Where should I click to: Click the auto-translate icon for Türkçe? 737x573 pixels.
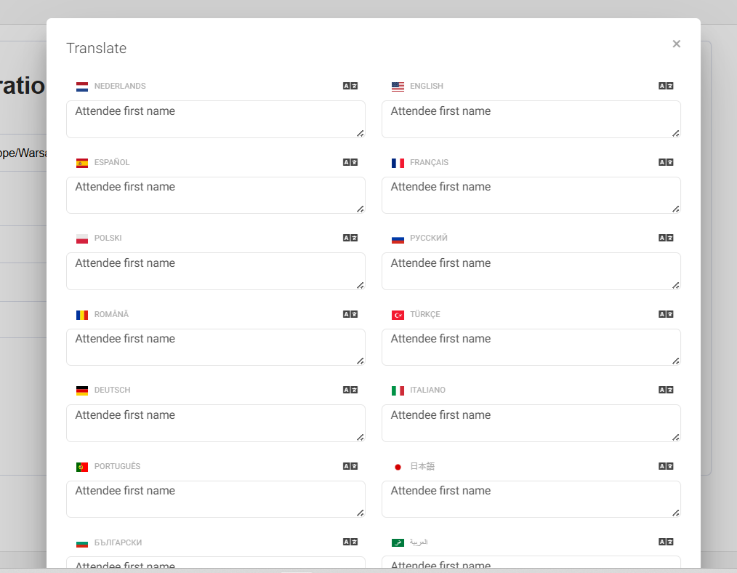coord(666,314)
